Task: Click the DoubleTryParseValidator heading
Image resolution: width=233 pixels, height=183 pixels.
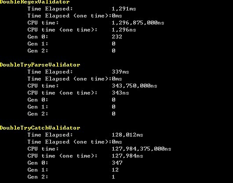Action: pos(40,65)
